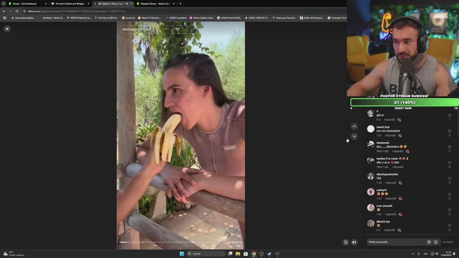Open Microsoft Store from the taskbar
Image resolution: width=459 pixels, height=258 pixels.
tap(246, 254)
